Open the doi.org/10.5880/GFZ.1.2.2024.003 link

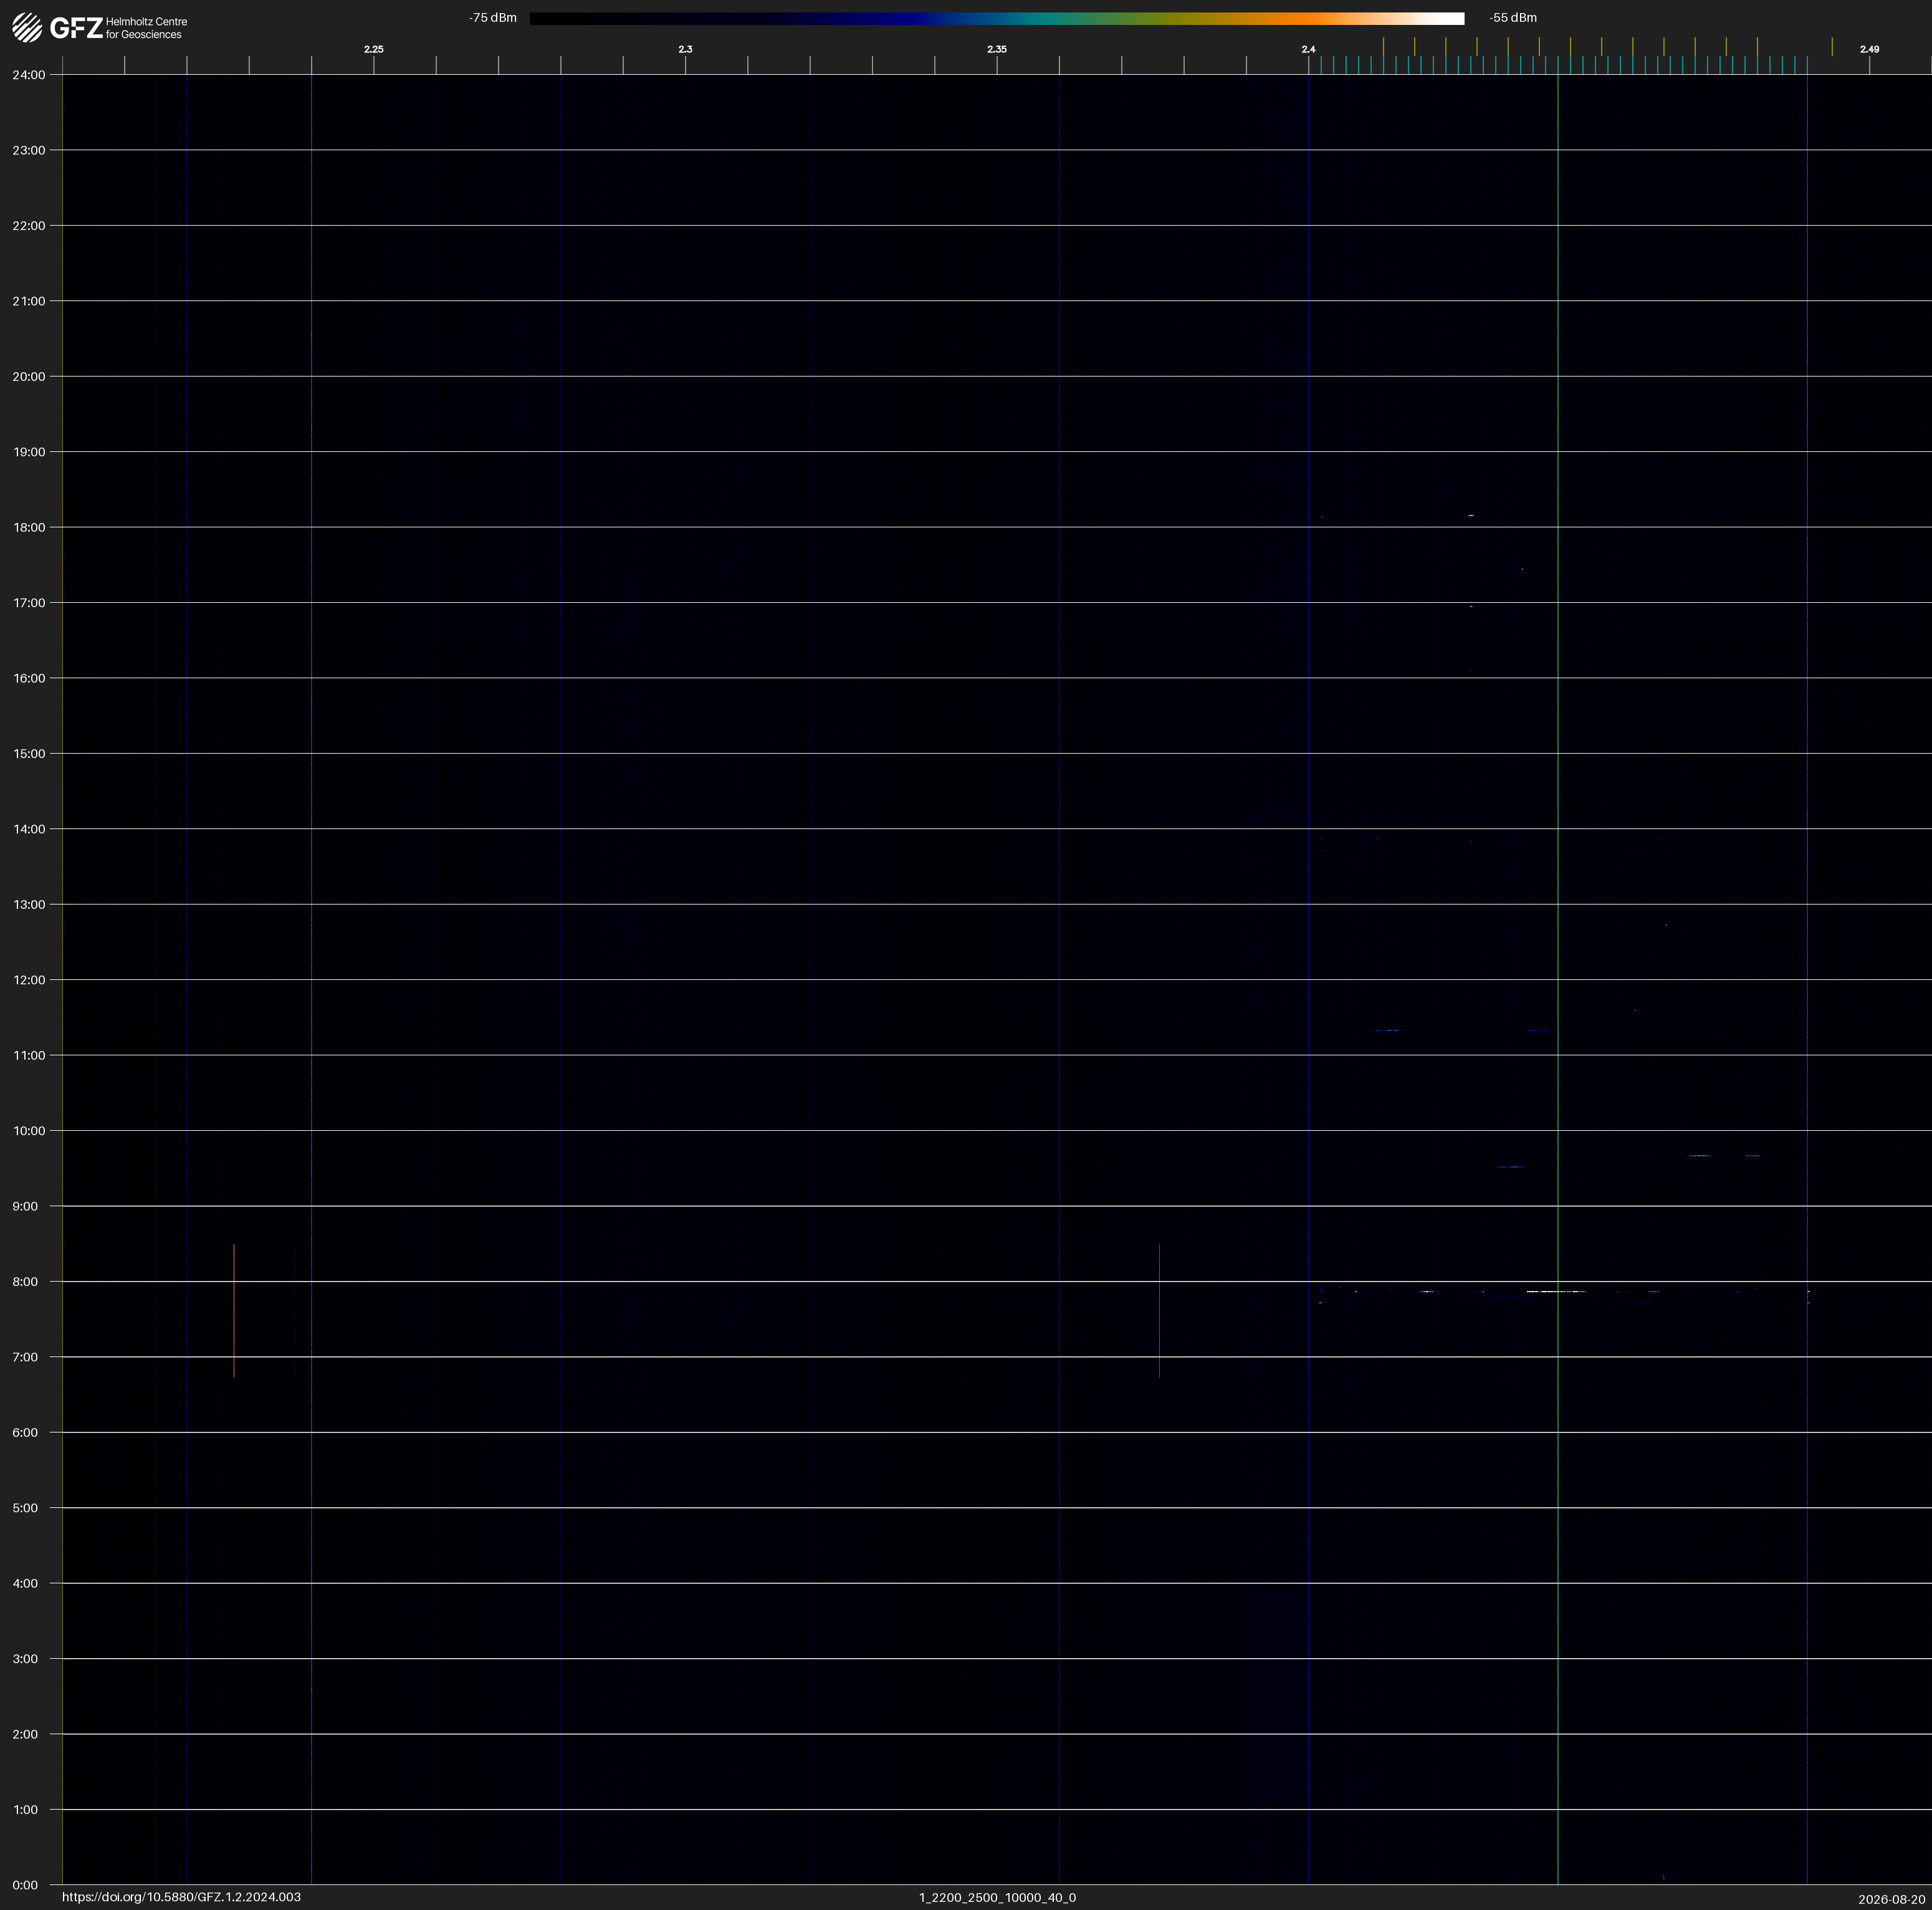[181, 1897]
